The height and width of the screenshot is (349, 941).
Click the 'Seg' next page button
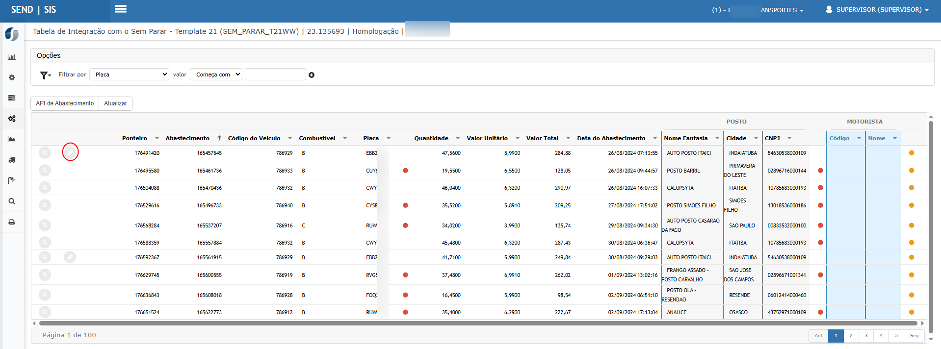coord(914,336)
